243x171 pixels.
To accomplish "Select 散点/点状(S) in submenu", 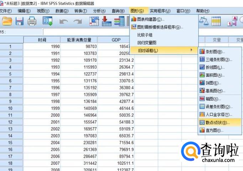I will pos(220,123).
